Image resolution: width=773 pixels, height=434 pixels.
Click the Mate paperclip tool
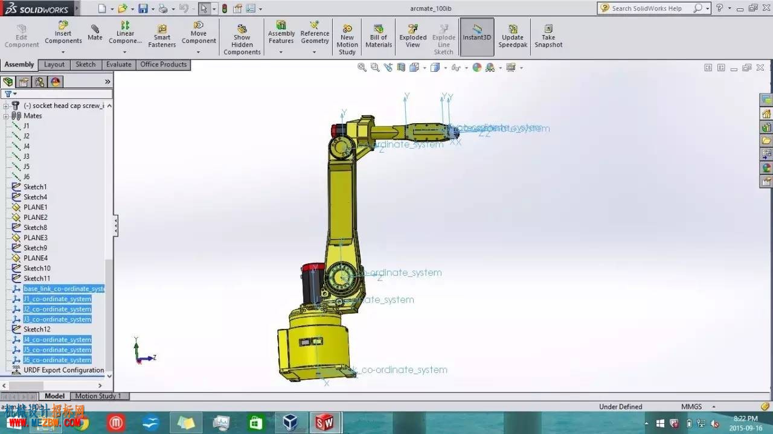click(x=95, y=33)
